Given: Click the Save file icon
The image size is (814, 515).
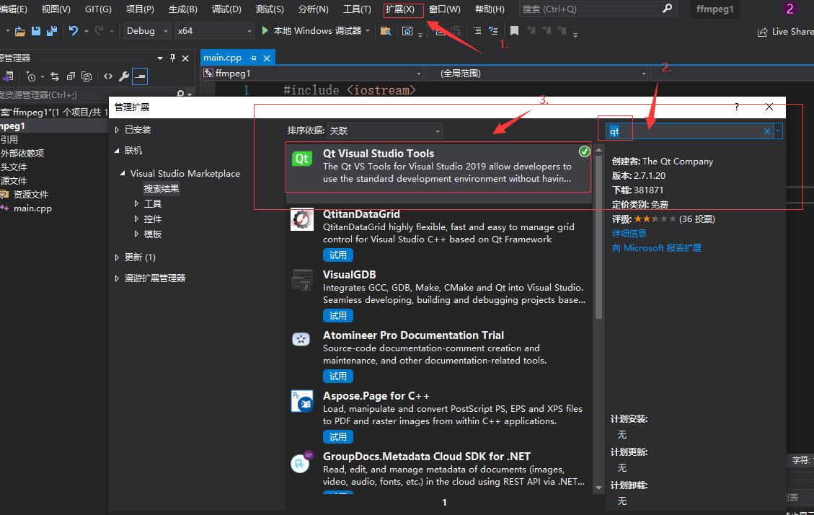Looking at the screenshot, I should 36,31.
